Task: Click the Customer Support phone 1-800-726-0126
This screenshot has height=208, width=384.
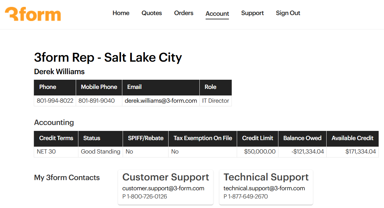Action: pyautogui.click(x=147, y=197)
